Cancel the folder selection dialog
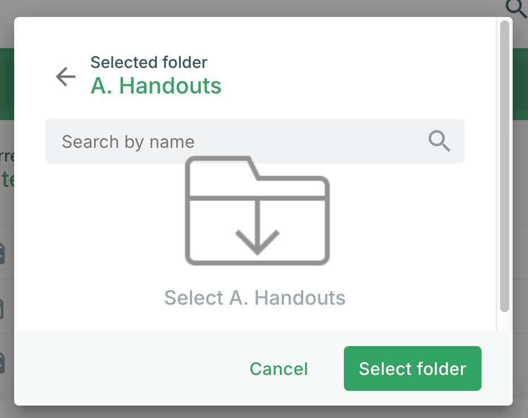 click(x=279, y=369)
